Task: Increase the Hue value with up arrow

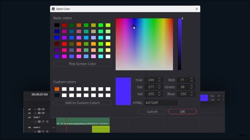Action: click(159, 79)
